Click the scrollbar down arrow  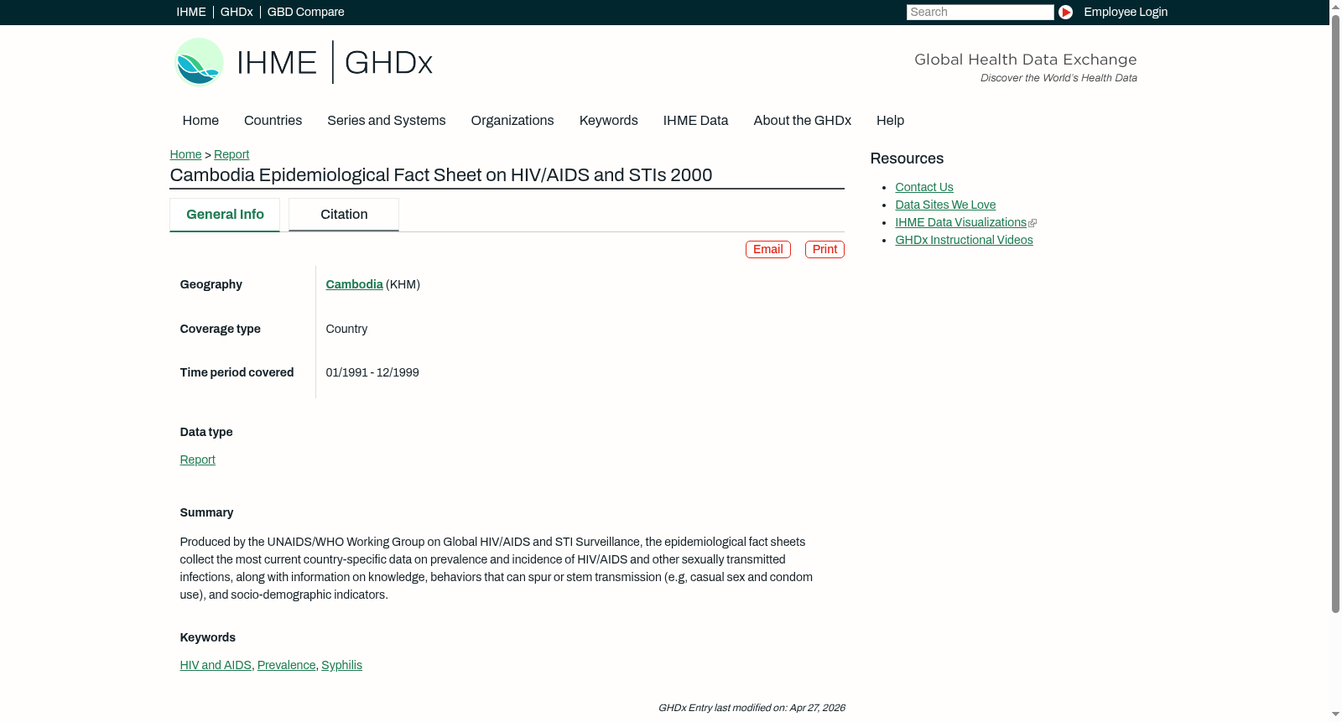[x=1335, y=714]
